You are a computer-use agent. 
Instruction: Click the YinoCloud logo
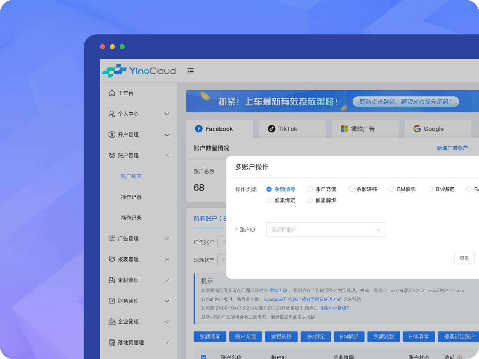click(139, 71)
